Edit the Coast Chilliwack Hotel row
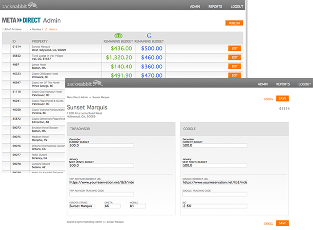Screen dimensions: 313x230 click(234, 75)
